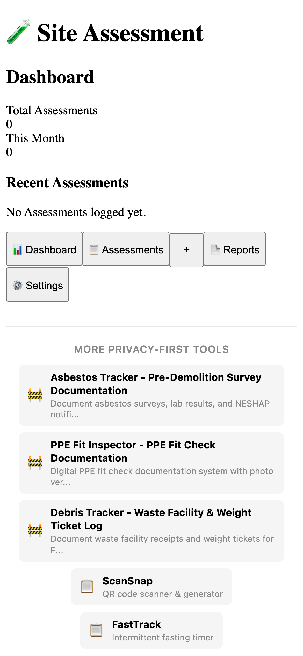Image resolution: width=303 pixels, height=656 pixels.
Task: Click the document Reports icon
Action: (x=216, y=249)
